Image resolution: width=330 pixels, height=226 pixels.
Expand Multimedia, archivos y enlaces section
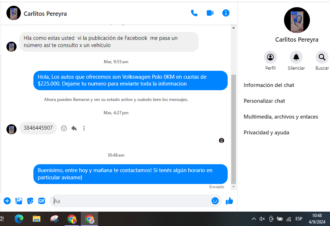click(281, 117)
